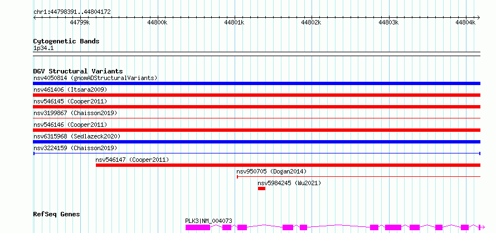
Task: Click the nsv4050814 gnomAD blue variant bar
Action: 256,83
